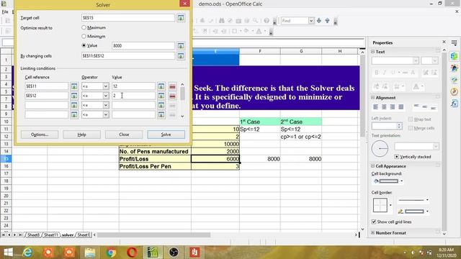
Task: Click text orientation dial
Action: click(380, 148)
